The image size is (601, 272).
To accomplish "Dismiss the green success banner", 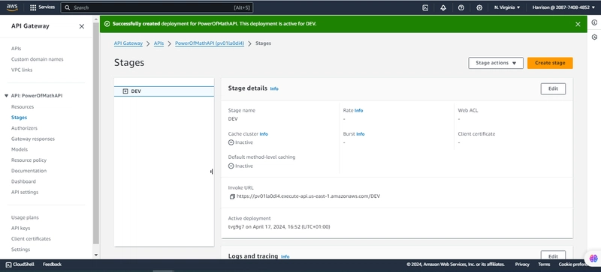I will coord(578,24).
